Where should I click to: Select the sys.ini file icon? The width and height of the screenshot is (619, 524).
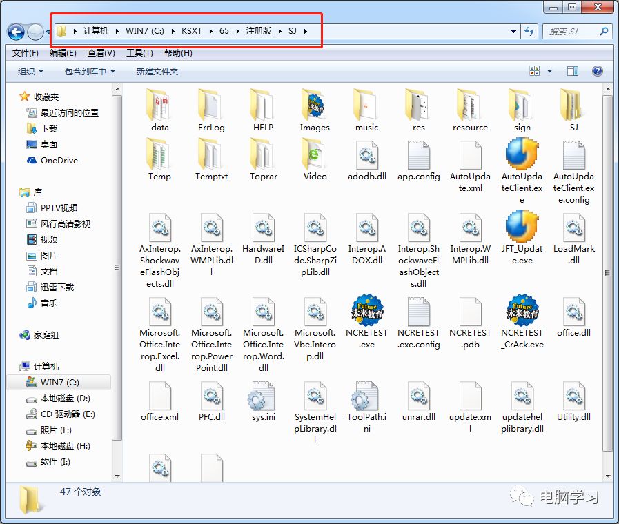coord(263,396)
